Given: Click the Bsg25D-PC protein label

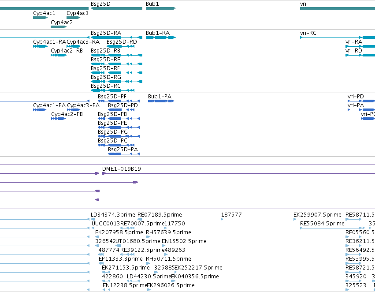Looking at the screenshot, I should 112,141.
